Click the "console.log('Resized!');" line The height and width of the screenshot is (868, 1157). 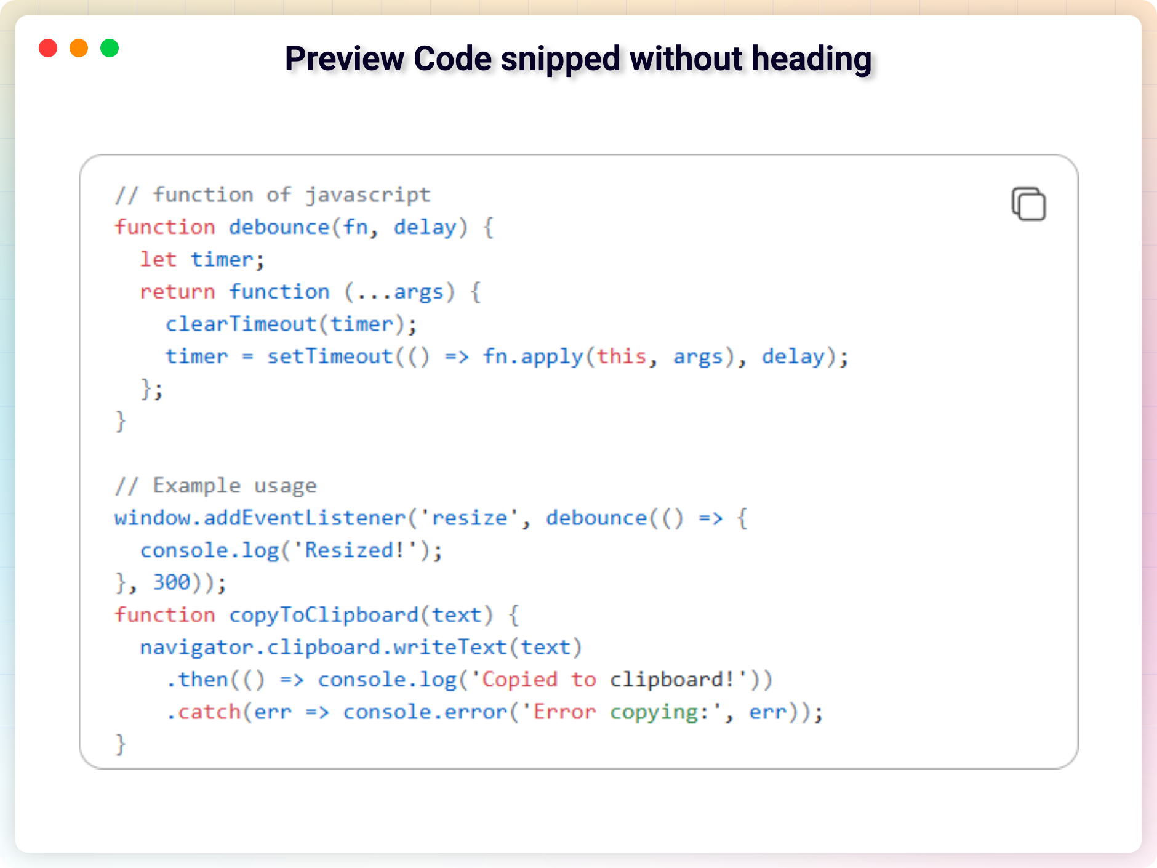[x=290, y=550]
